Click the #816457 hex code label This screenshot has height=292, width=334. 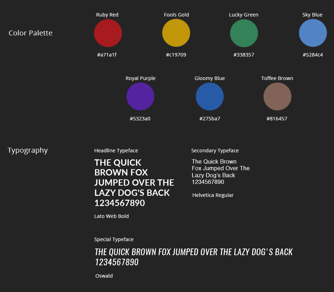[277, 119]
